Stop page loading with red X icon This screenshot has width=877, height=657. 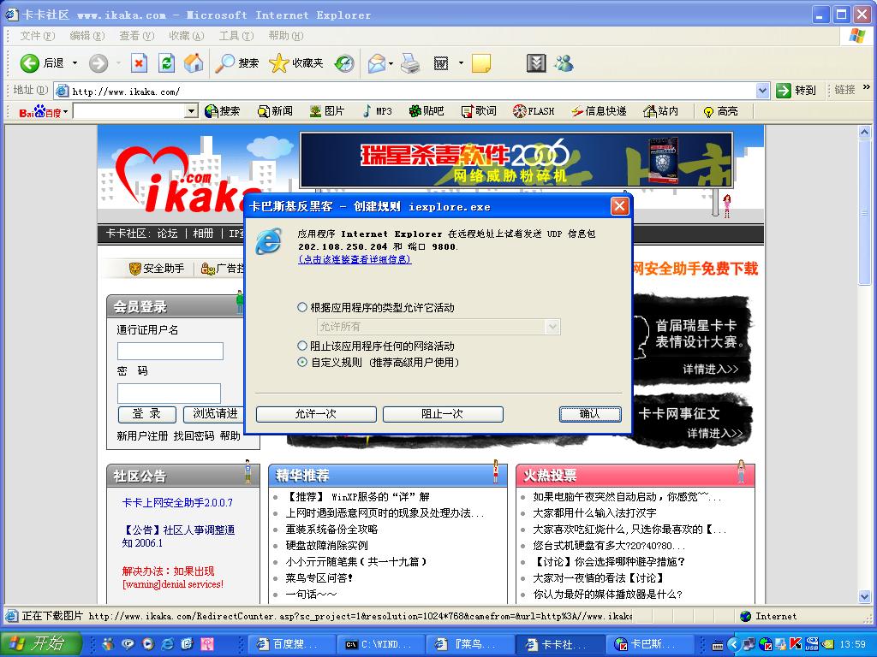point(139,63)
